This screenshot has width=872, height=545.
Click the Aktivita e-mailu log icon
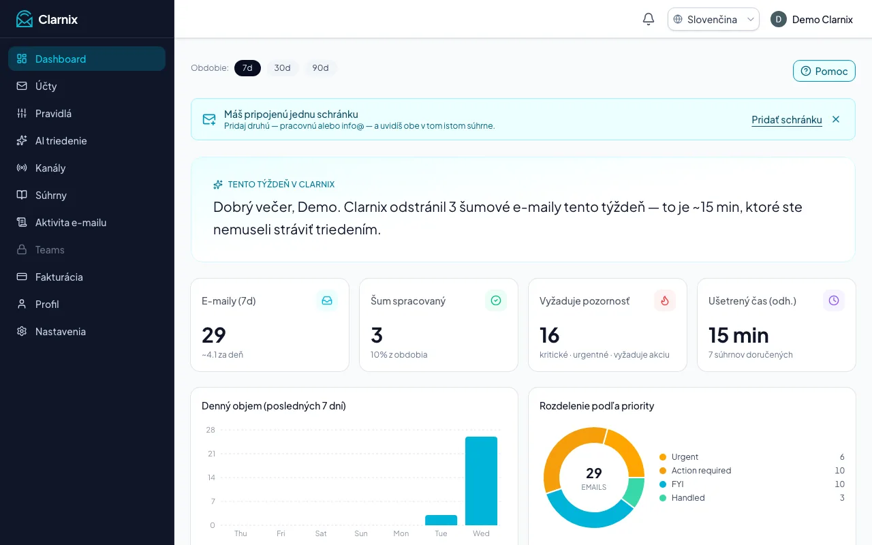click(22, 222)
